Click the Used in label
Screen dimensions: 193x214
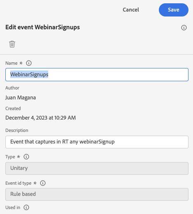tap(13, 207)
